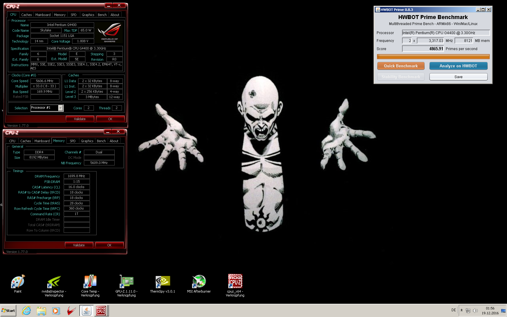Click OK in the top CPU-Z window
The width and height of the screenshot is (507, 317).
click(110, 119)
